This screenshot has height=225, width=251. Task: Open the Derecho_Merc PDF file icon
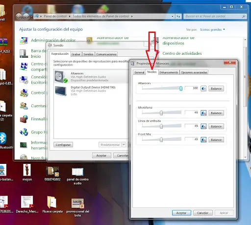(27, 202)
